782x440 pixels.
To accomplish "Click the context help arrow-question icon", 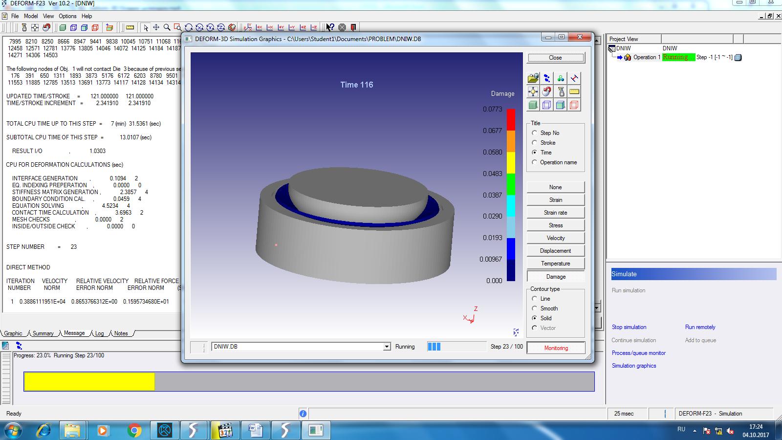I will pos(330,27).
